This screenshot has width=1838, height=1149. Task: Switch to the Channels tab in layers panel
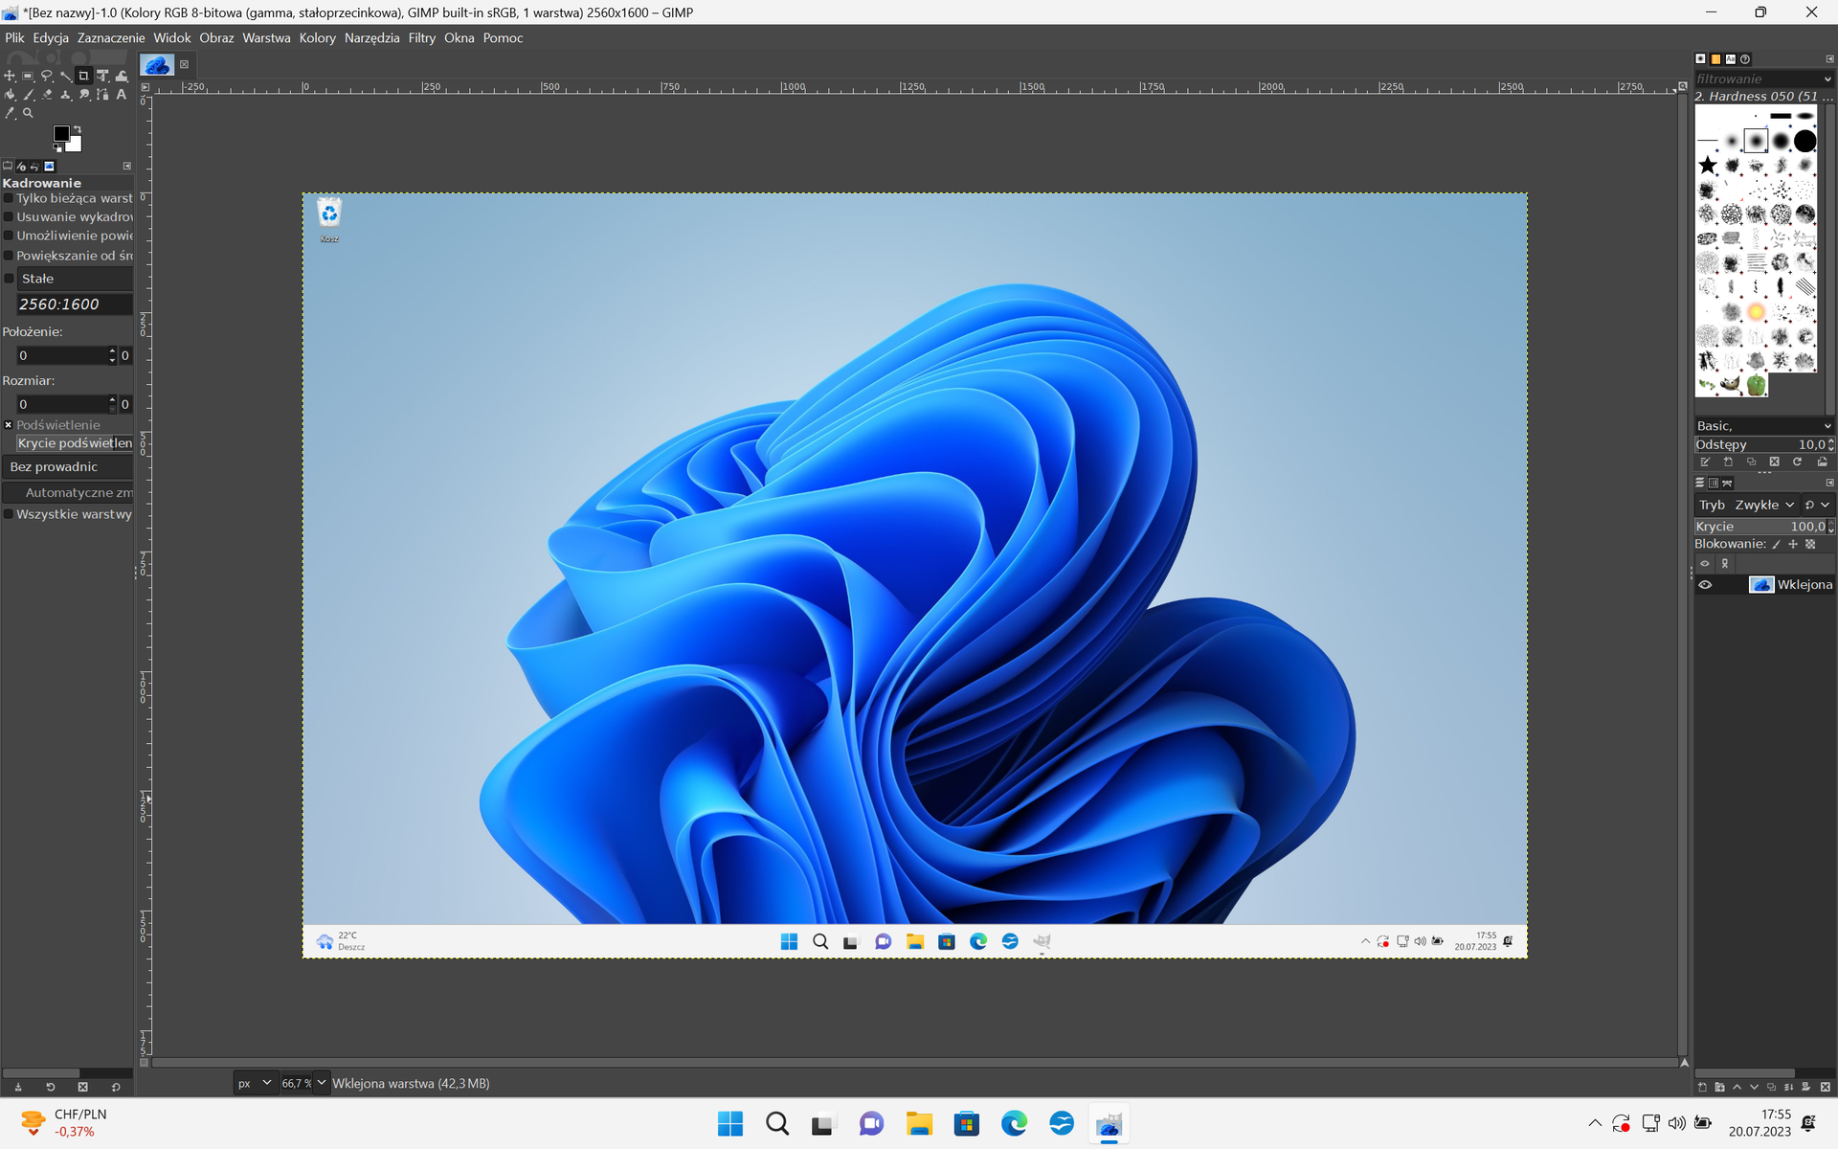point(1714,483)
